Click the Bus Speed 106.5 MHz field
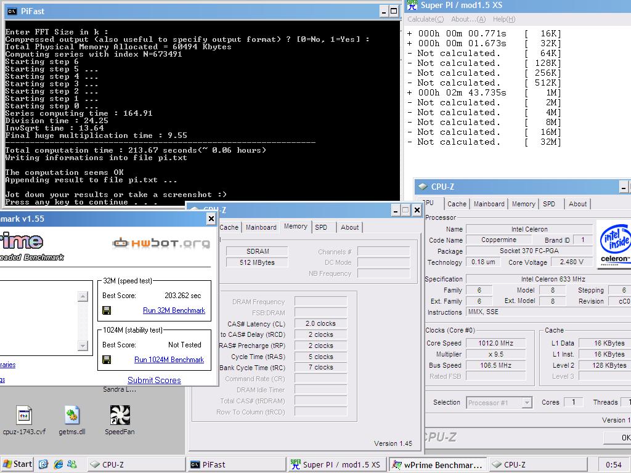Image resolution: width=631 pixels, height=473 pixels. [x=495, y=365]
